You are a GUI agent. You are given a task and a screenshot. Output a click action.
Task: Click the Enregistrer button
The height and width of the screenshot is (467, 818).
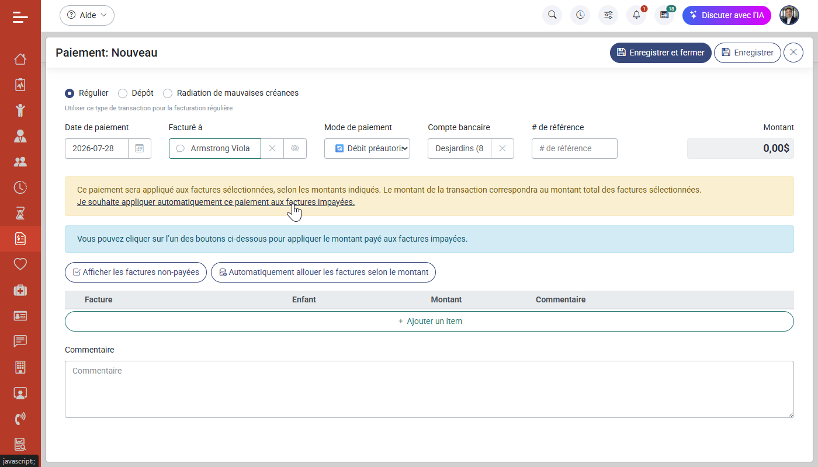pos(747,53)
